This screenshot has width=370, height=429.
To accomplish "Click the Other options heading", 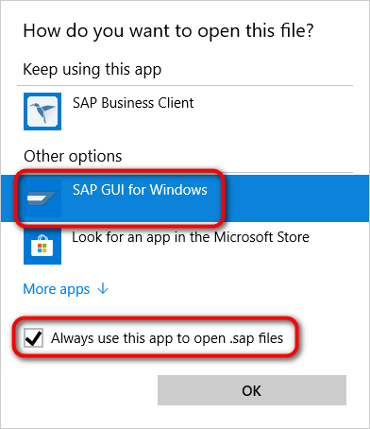I will pos(73,156).
